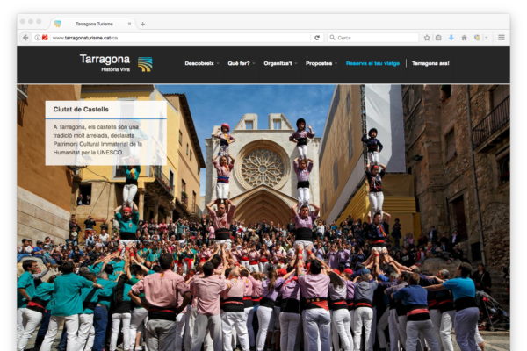Viewport: 527px width, 351px height.
Task: Show downloads with the blue arrow icon
Action: [x=451, y=38]
